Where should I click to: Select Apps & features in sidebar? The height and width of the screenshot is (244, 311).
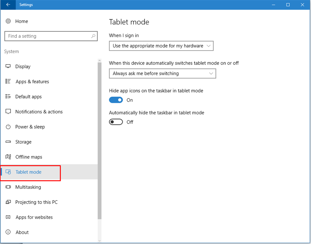[x=49, y=81]
